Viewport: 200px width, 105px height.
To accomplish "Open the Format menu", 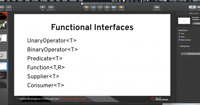I will pyautogui.click(x=35, y=1).
